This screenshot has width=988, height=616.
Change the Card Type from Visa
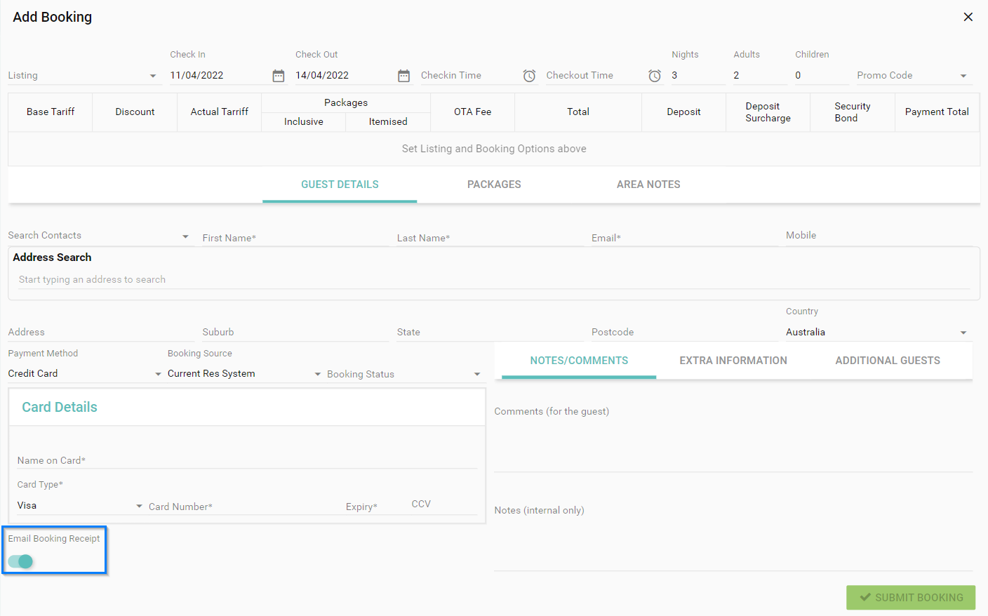138,505
